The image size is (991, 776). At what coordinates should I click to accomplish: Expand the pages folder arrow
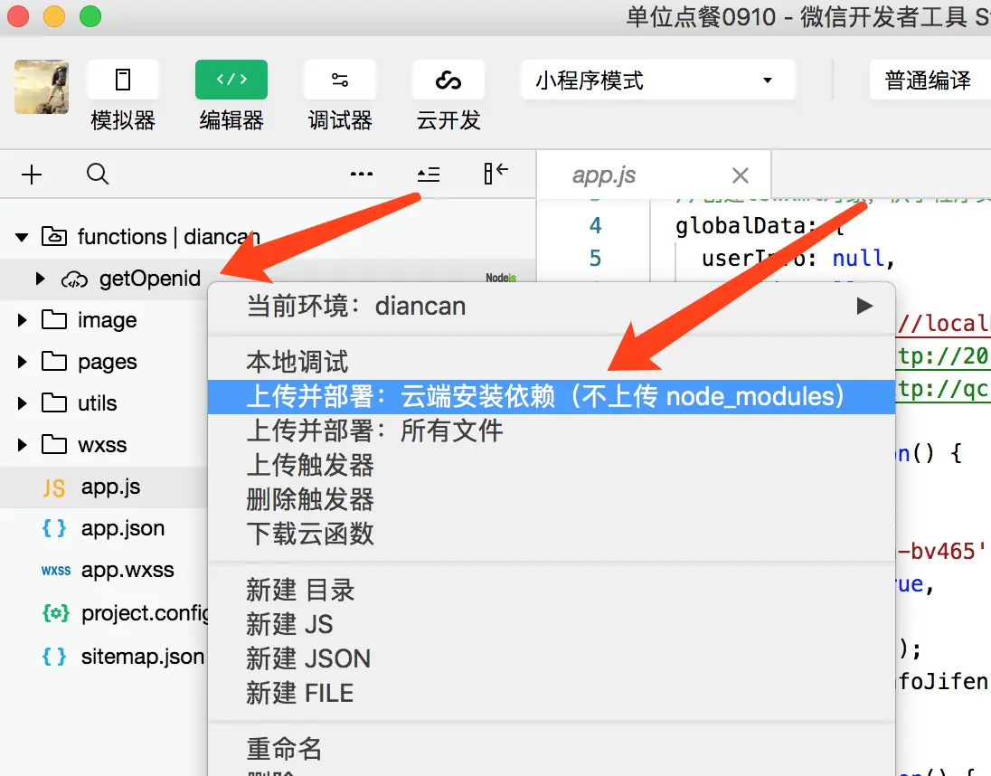tap(22, 362)
